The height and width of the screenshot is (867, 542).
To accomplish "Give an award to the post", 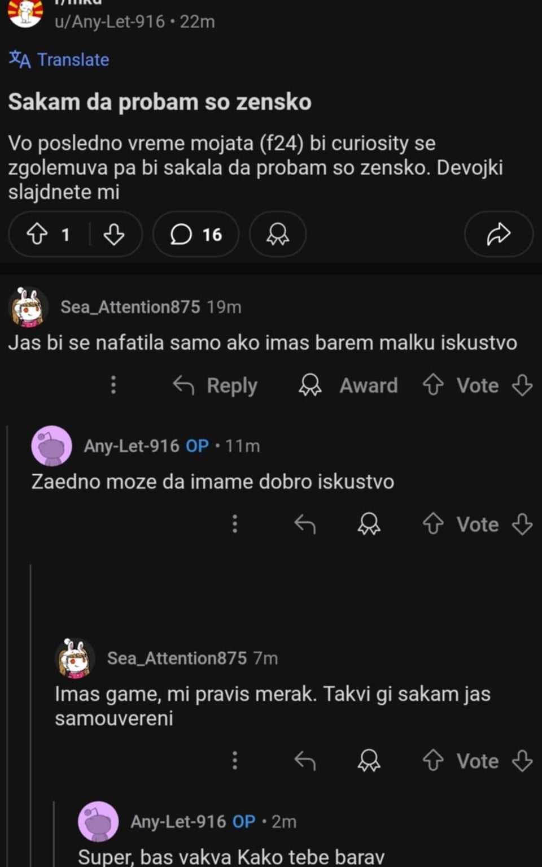I will 278,234.
